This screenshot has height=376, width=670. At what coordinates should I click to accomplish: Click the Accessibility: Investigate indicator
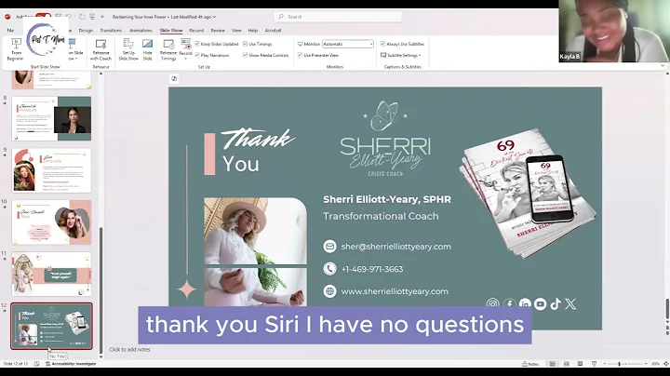(x=71, y=364)
